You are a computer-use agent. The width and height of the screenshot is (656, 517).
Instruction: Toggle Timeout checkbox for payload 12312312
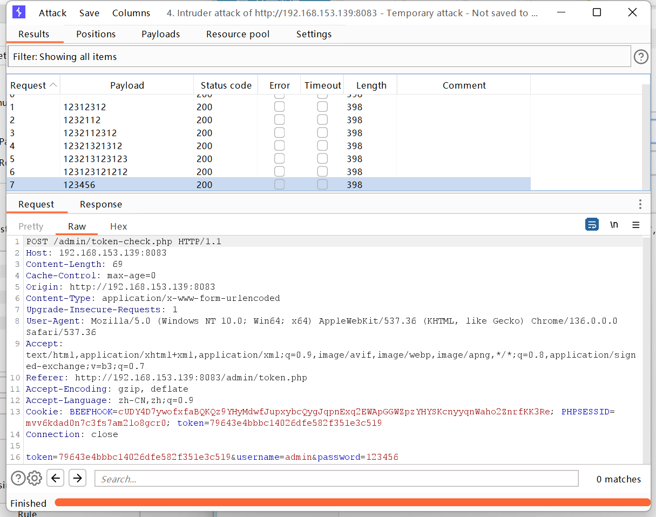[x=322, y=107]
